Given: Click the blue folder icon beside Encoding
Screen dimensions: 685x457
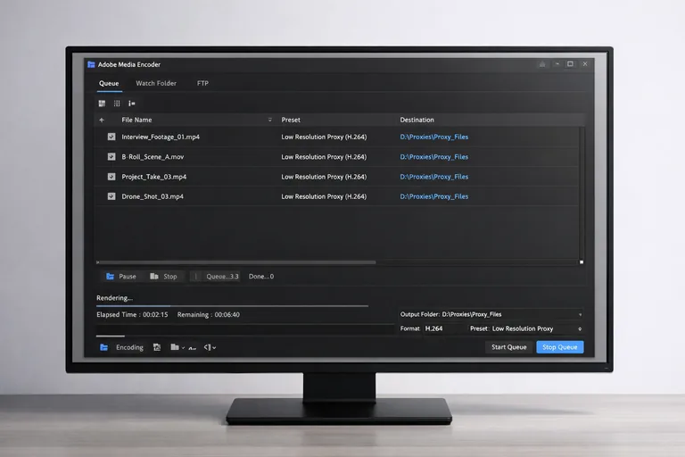Looking at the screenshot, I should 104,347.
